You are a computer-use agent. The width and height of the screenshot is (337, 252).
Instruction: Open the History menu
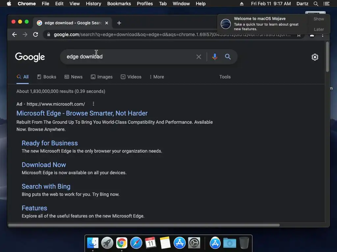[x=93, y=4]
